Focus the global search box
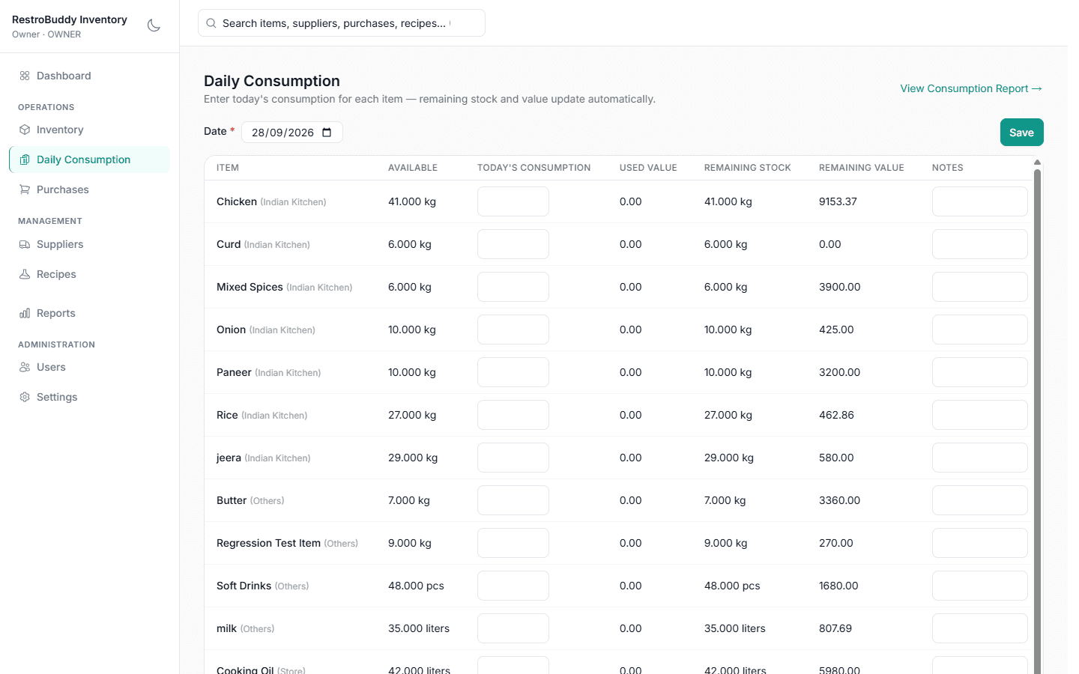 [x=342, y=23]
